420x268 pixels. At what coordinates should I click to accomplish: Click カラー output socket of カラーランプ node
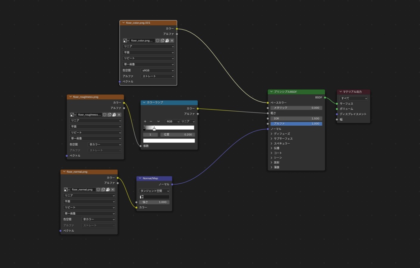click(198, 108)
